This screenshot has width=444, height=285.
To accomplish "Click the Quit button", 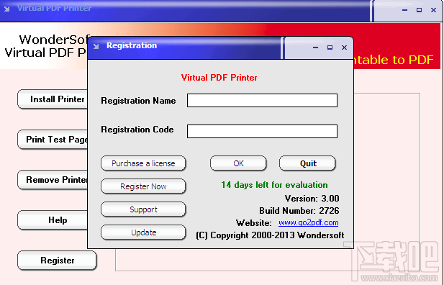I will tap(308, 163).
